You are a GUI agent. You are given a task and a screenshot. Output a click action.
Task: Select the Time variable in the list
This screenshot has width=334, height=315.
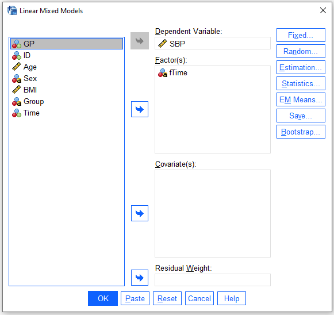[67, 113]
